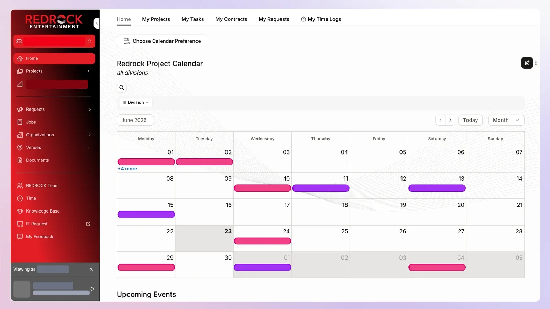This screenshot has height=309, width=550.
Task: Open the pink event on June 24
Action: 263,241
